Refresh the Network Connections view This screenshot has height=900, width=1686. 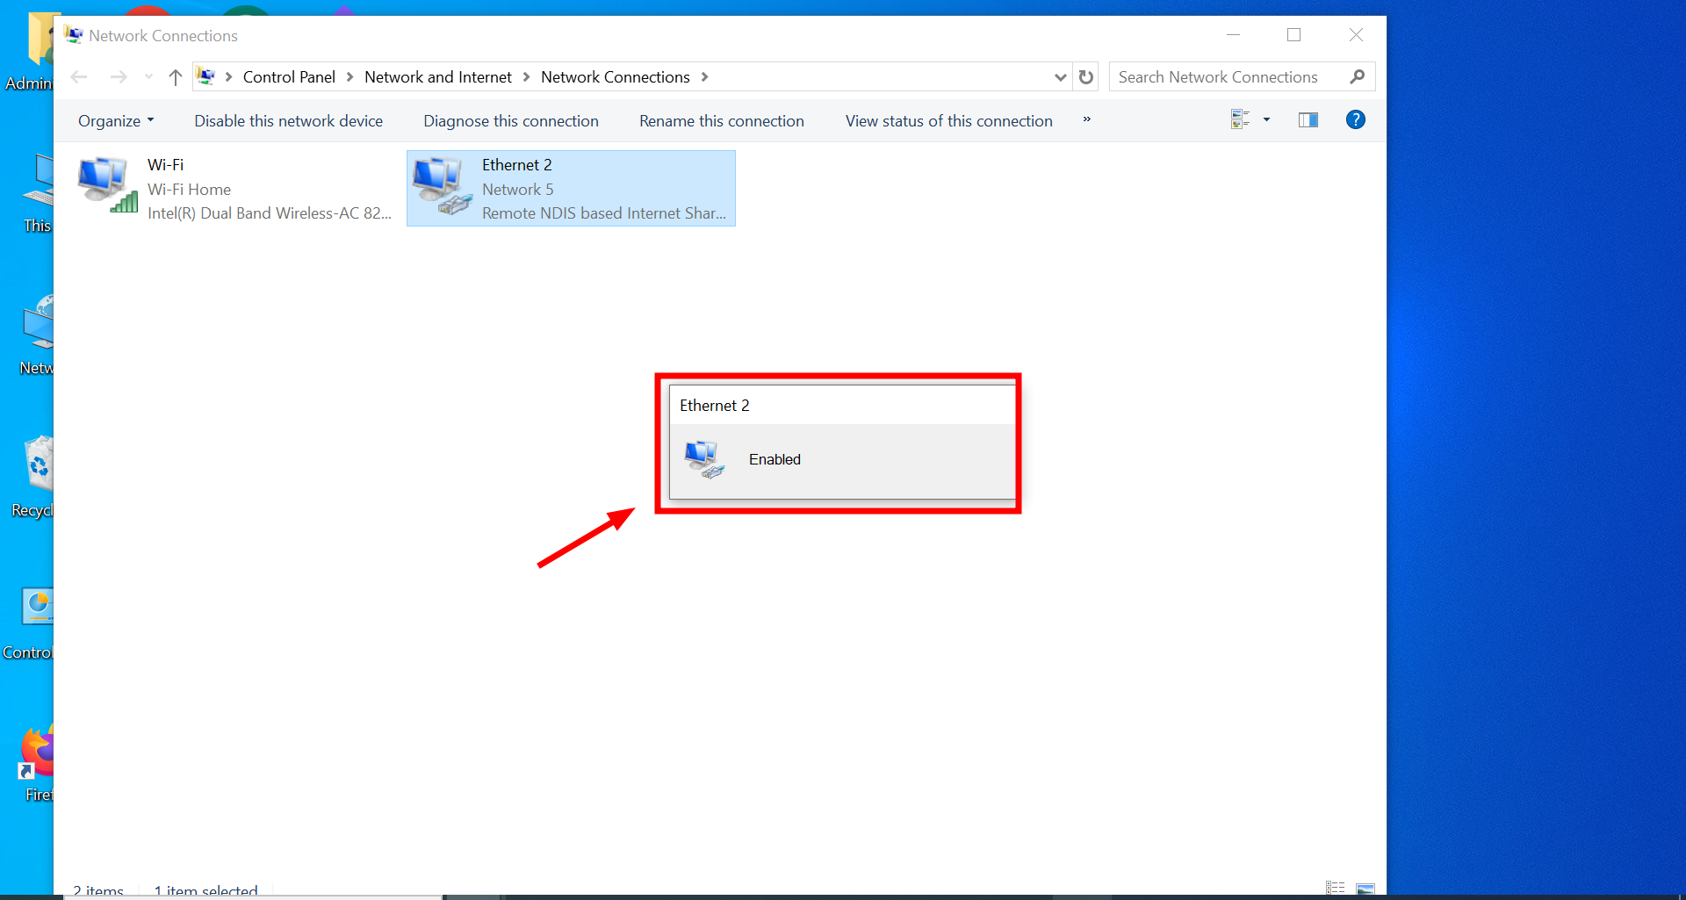click(1086, 77)
